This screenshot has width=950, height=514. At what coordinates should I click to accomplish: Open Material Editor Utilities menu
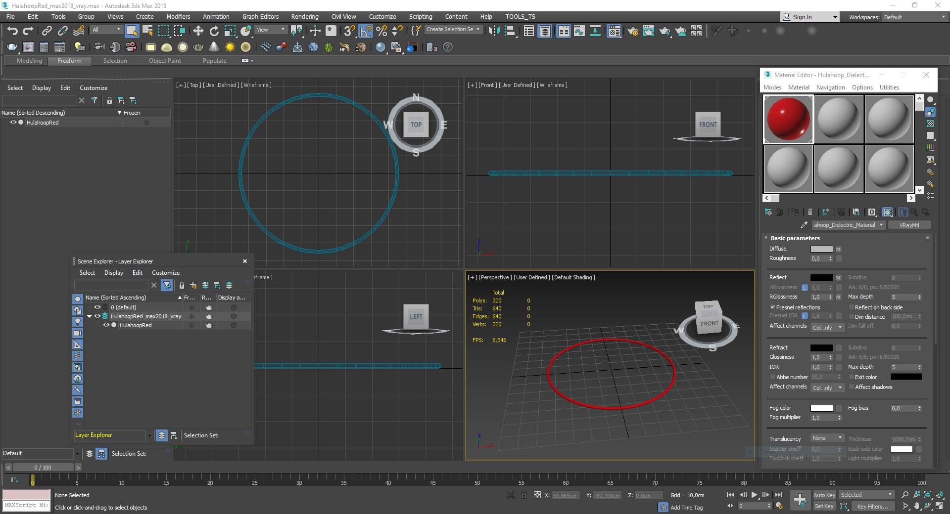click(889, 87)
